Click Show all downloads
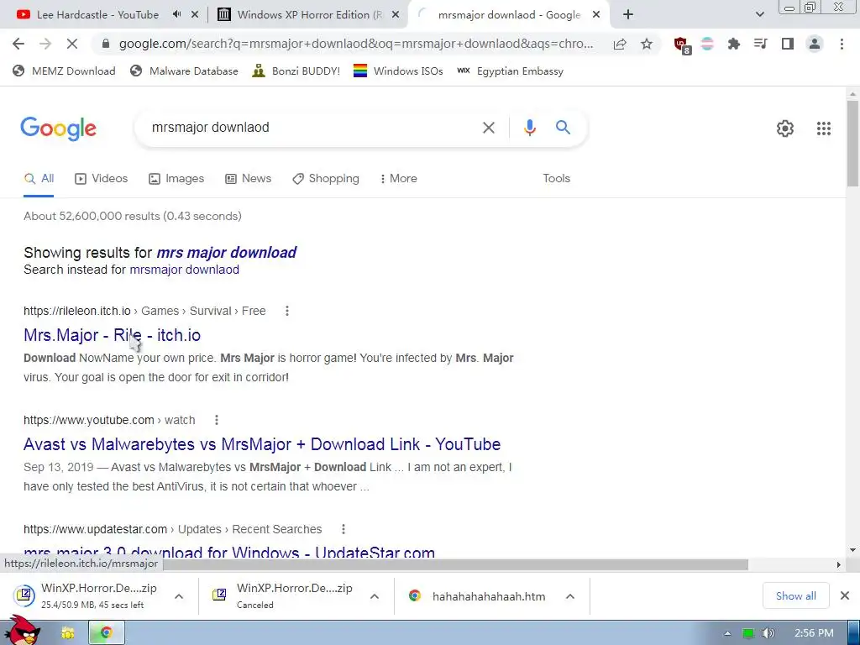 (x=796, y=596)
